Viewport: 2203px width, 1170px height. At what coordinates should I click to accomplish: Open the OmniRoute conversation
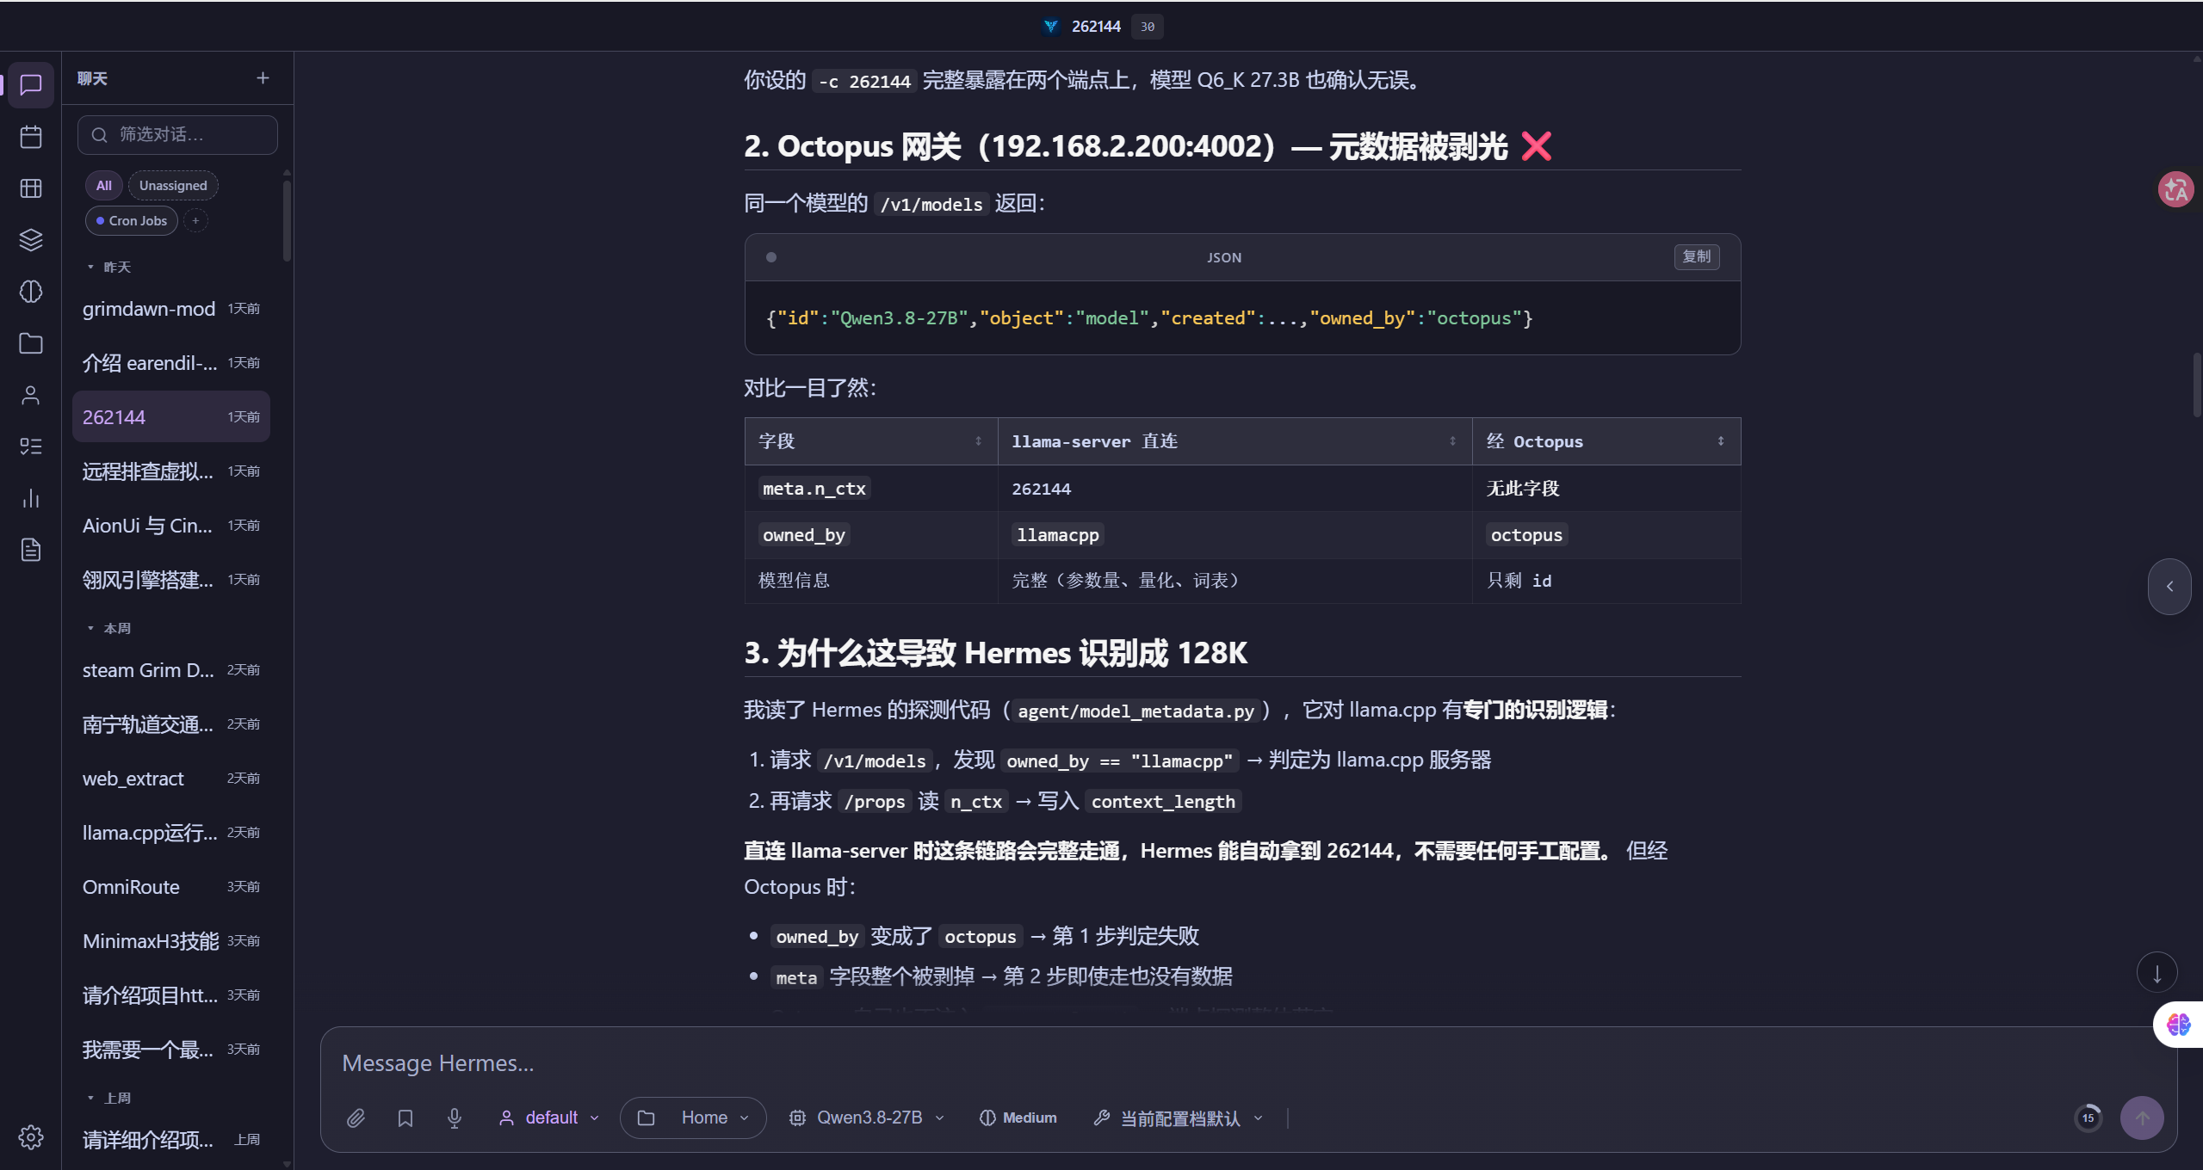(171, 887)
